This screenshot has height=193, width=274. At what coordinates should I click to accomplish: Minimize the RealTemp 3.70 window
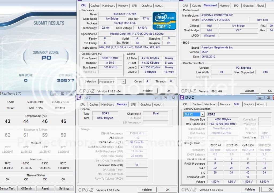point(54,94)
